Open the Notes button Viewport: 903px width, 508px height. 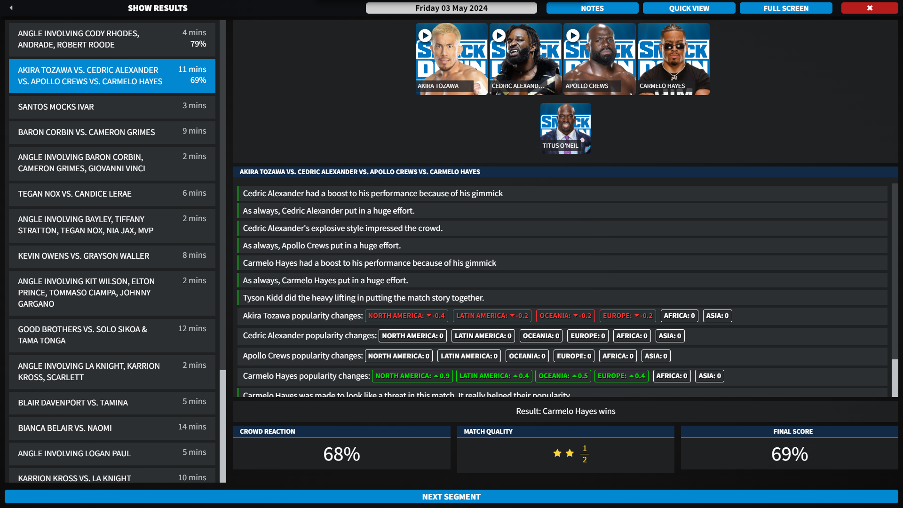pos(592,8)
